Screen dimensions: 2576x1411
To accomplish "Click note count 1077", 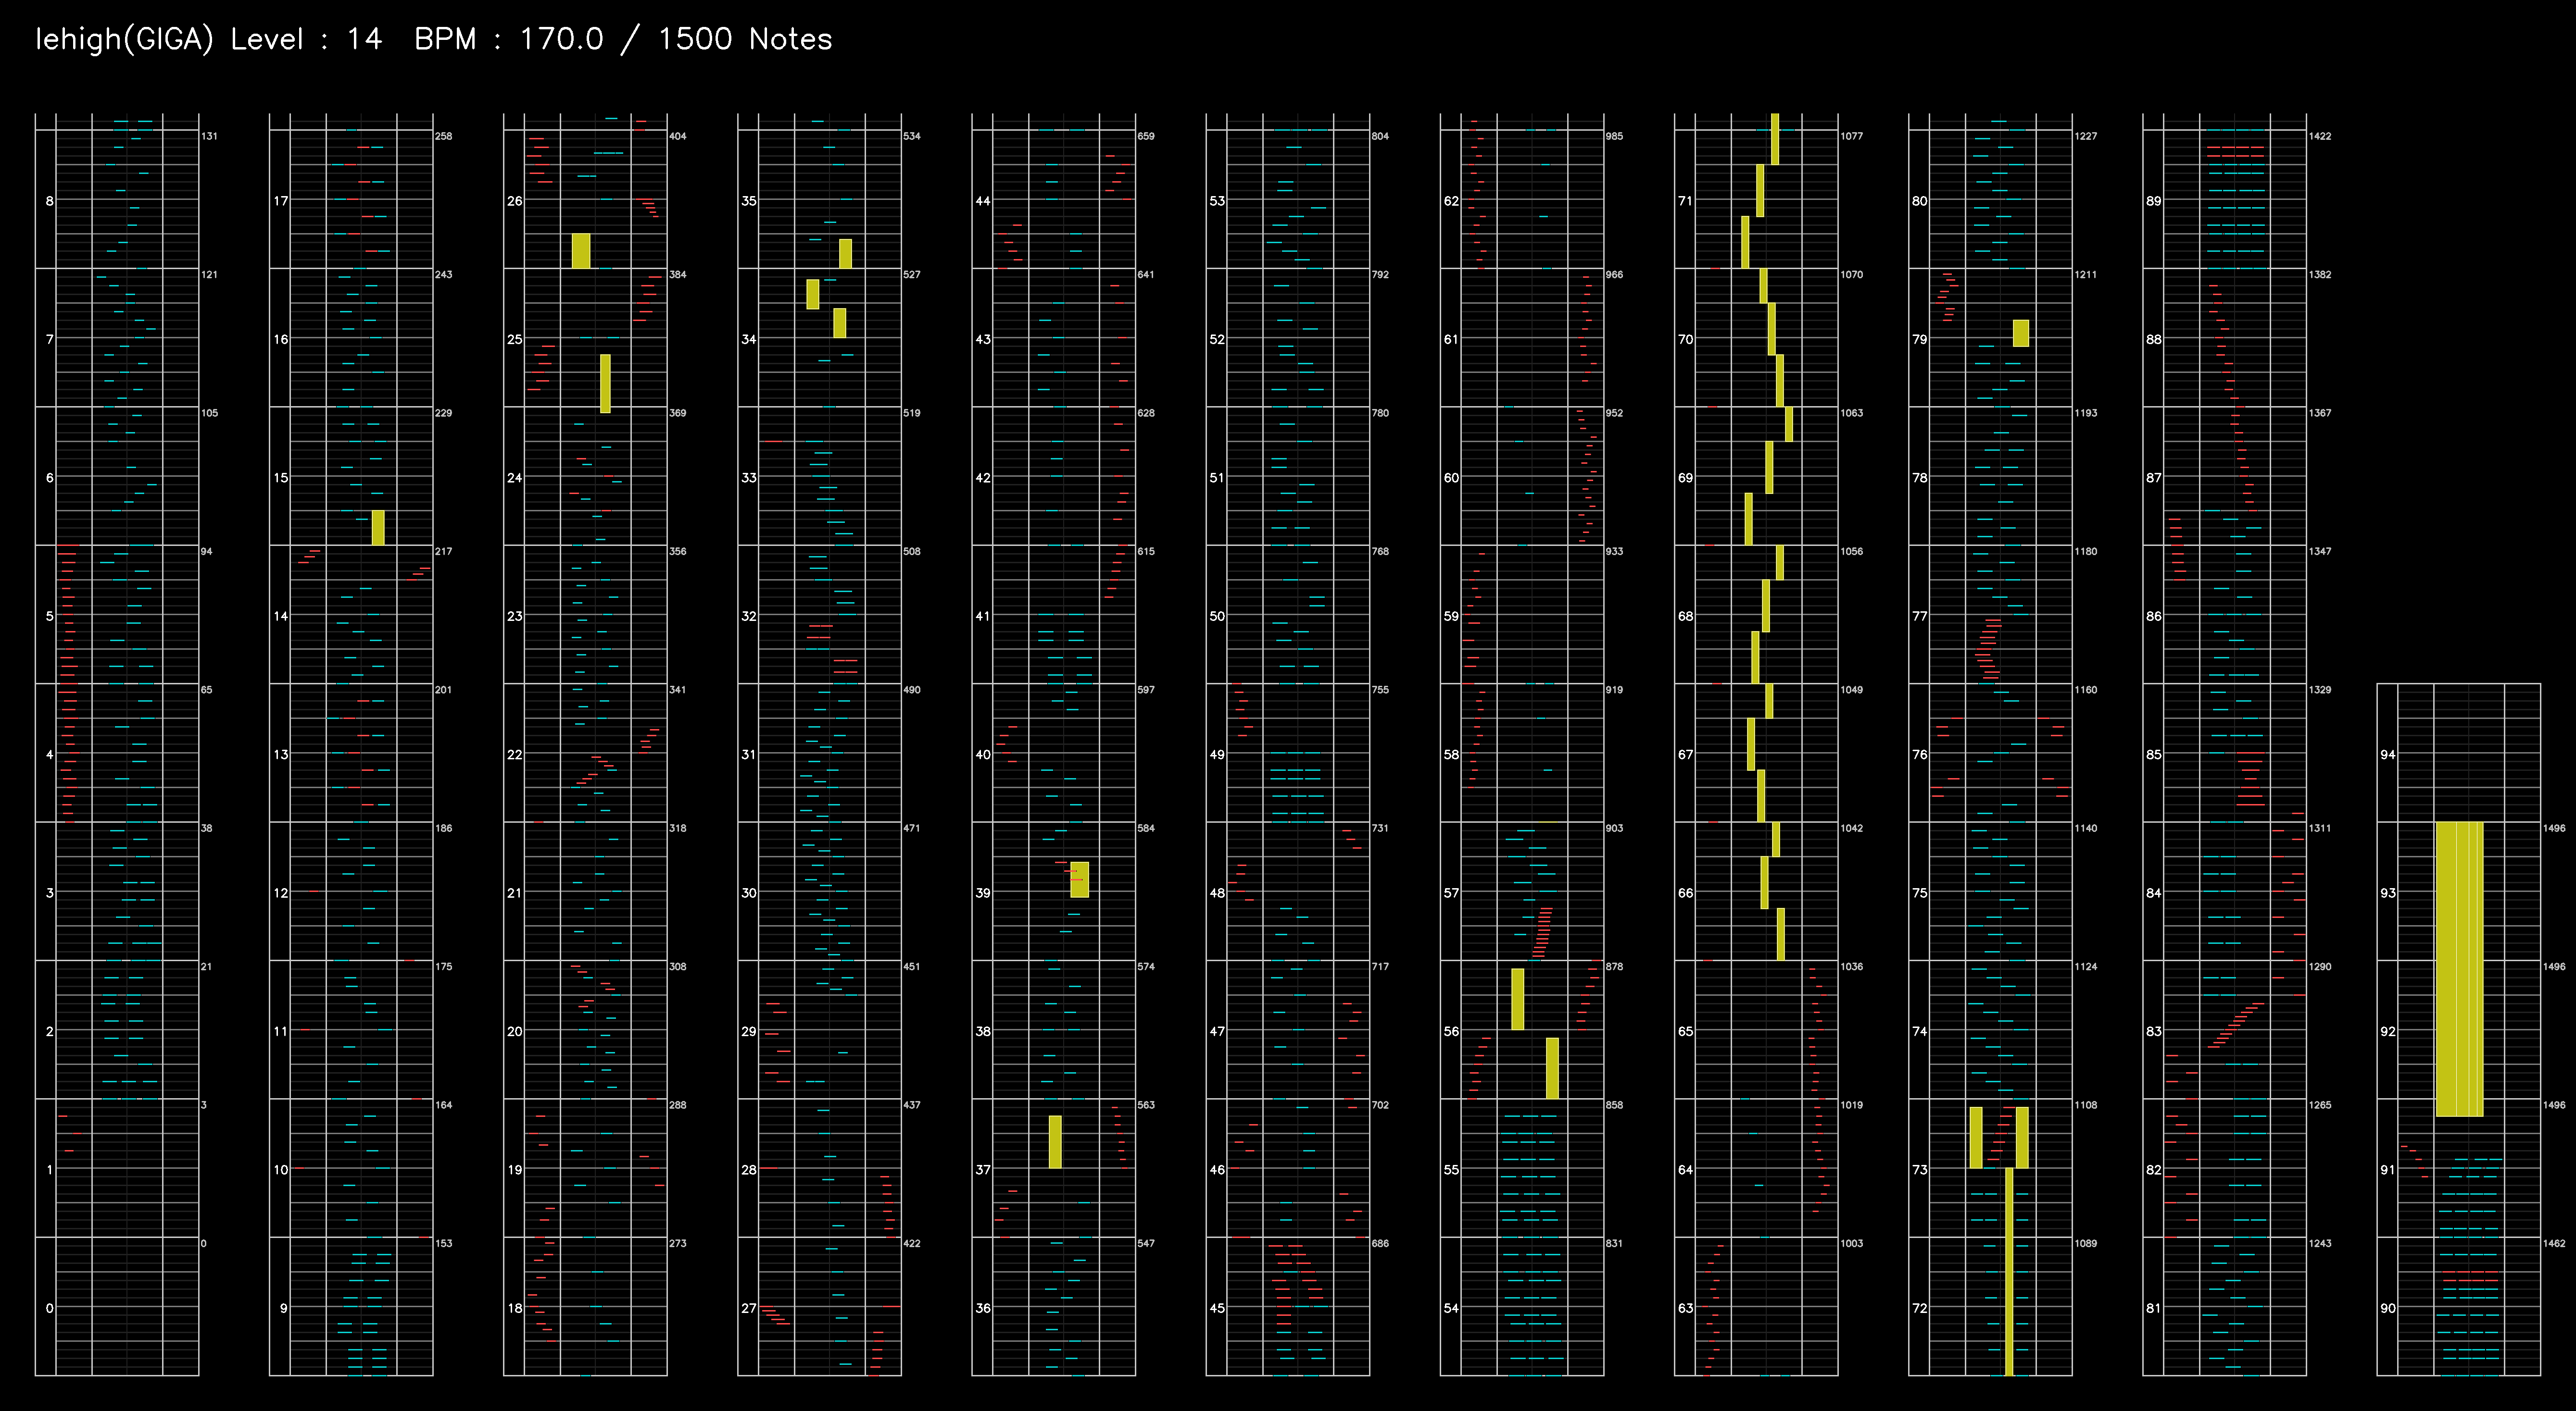I will (1850, 136).
